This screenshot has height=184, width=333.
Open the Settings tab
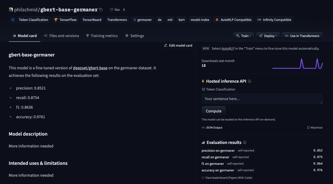tap(135, 36)
